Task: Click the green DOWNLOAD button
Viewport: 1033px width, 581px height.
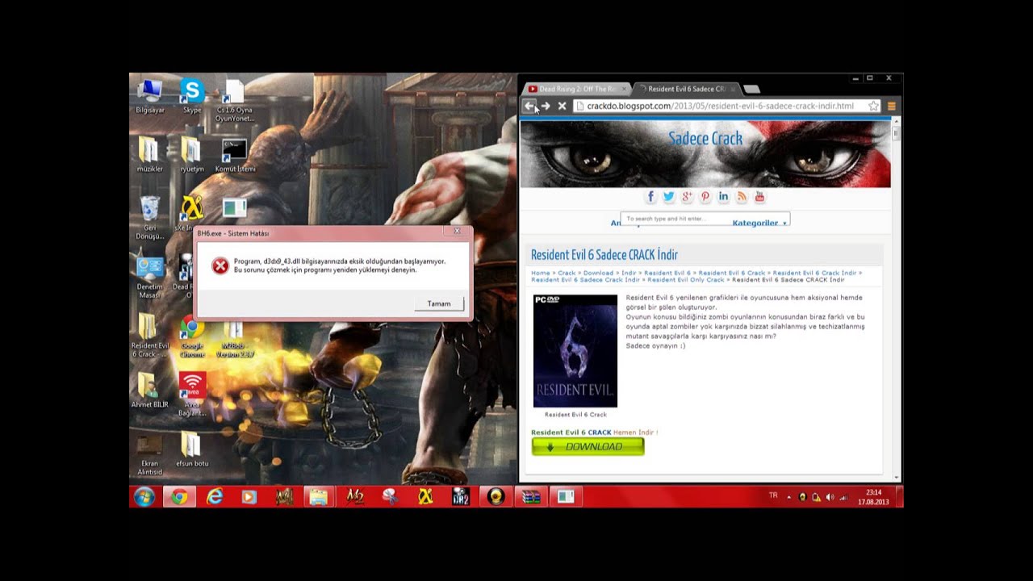Action: click(x=588, y=446)
